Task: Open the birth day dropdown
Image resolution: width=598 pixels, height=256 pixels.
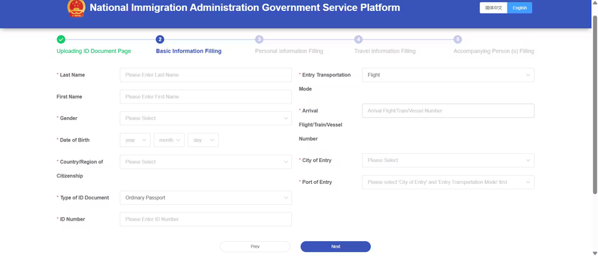Action: pos(203,140)
